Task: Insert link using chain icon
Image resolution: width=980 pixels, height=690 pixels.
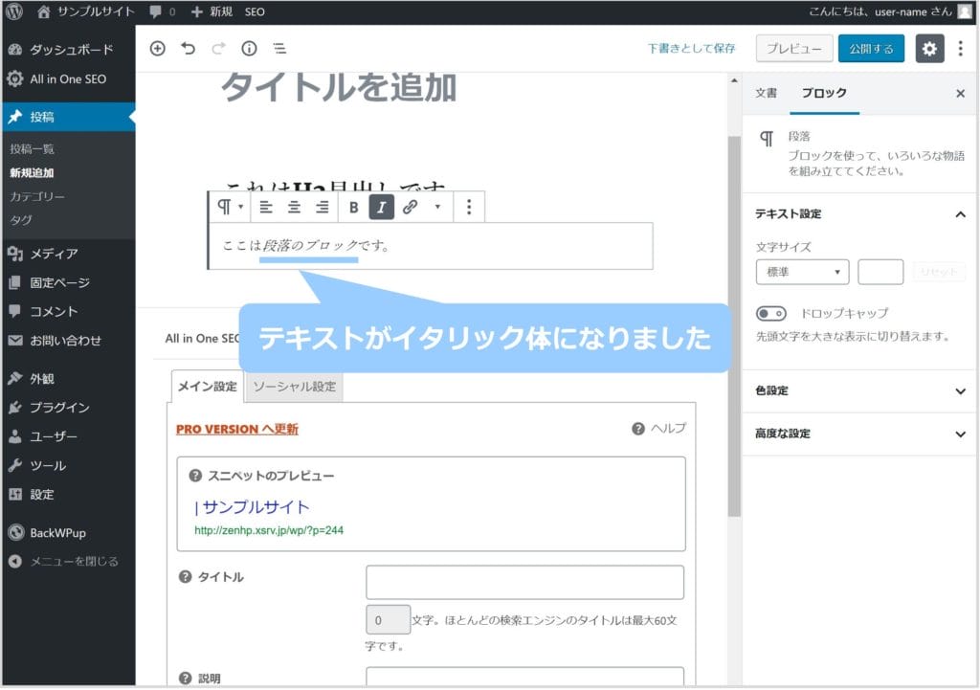Action: tap(410, 207)
